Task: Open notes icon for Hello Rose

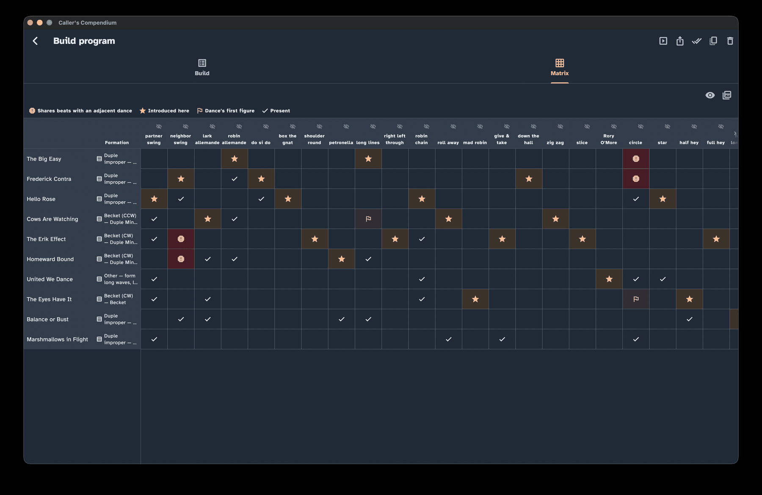Action: point(99,199)
